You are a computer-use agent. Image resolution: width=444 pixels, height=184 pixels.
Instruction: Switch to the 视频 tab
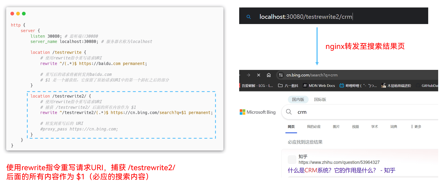[x=355, y=127]
